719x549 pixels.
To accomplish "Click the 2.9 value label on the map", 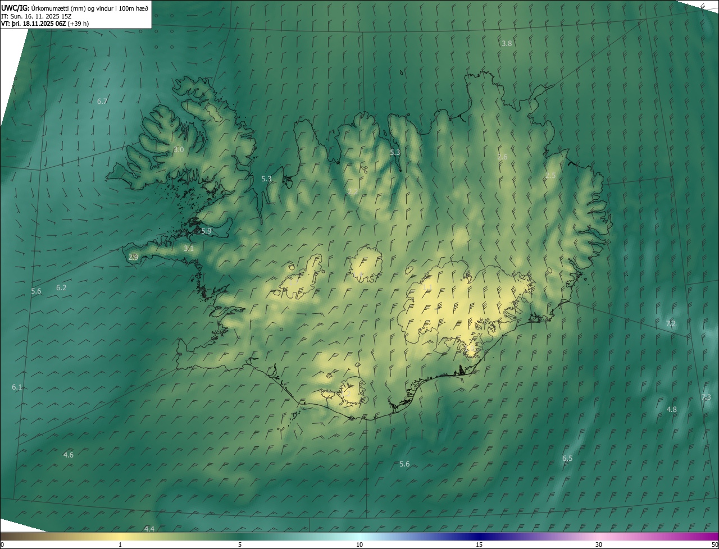I will [133, 258].
